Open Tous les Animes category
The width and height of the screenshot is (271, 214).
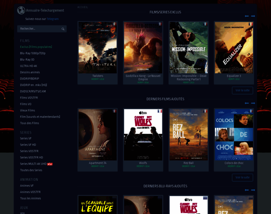[x=30, y=198]
